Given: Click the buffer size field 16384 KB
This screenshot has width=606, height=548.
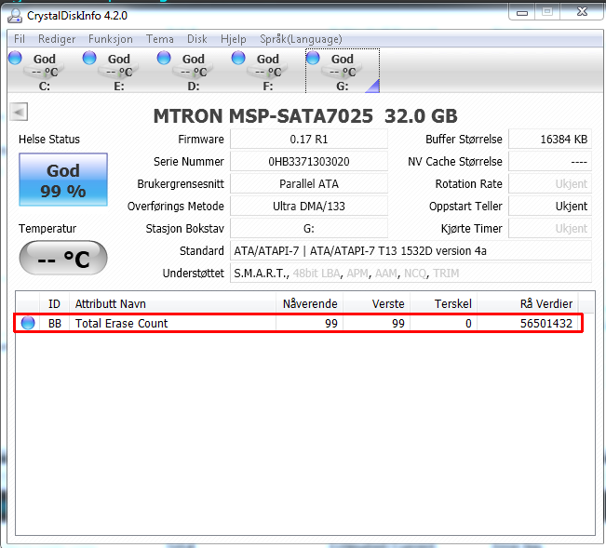Looking at the screenshot, I should [550, 139].
